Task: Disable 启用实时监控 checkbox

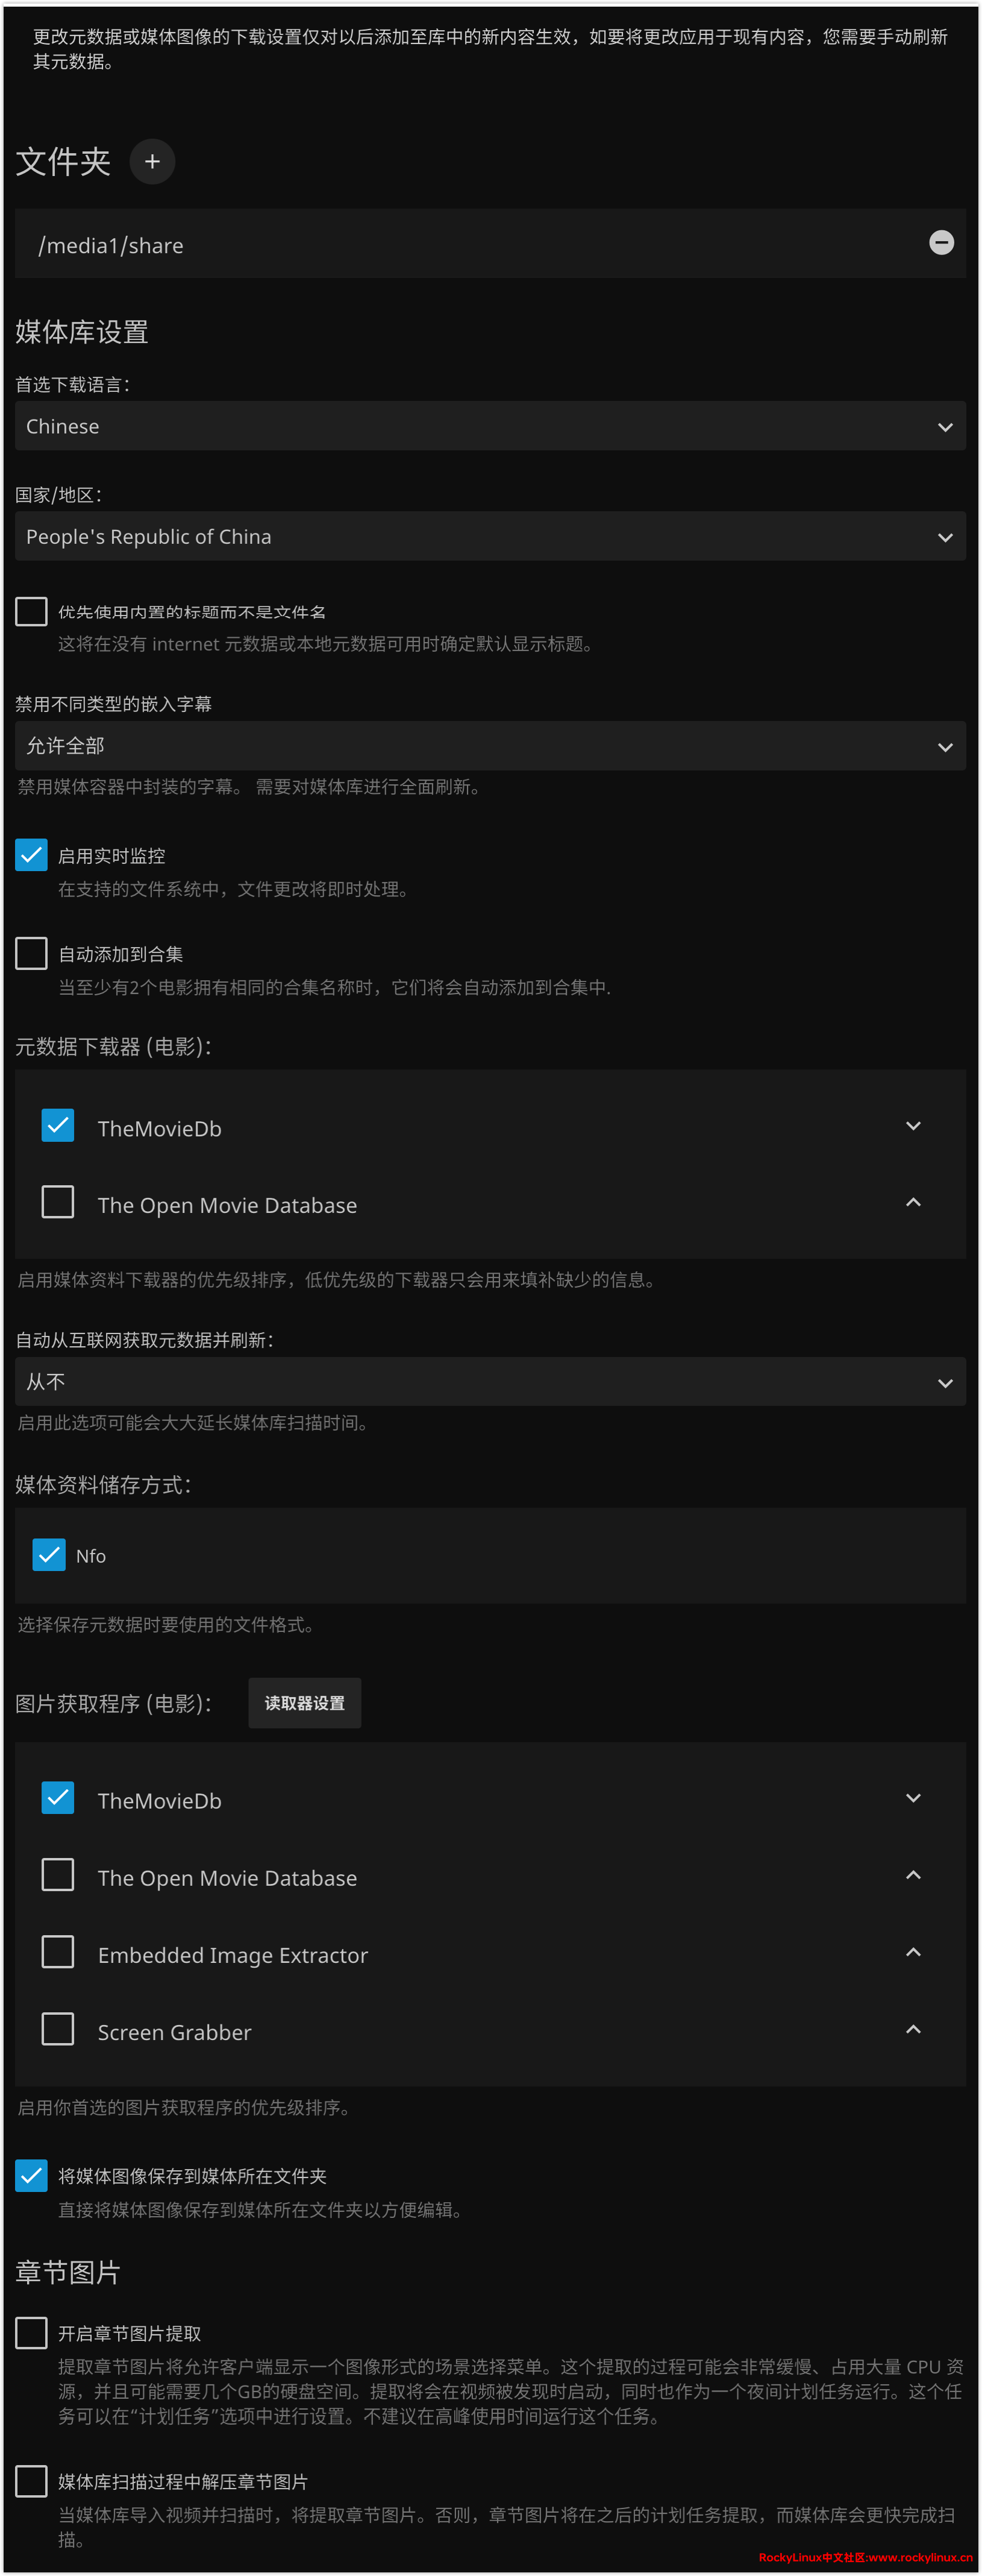Action: (31, 855)
